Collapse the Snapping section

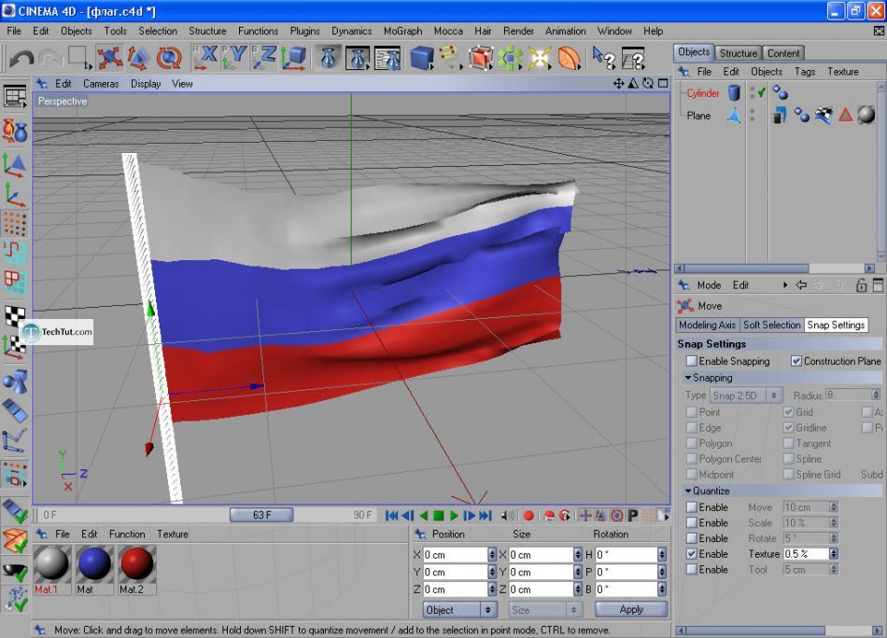pyautogui.click(x=688, y=378)
